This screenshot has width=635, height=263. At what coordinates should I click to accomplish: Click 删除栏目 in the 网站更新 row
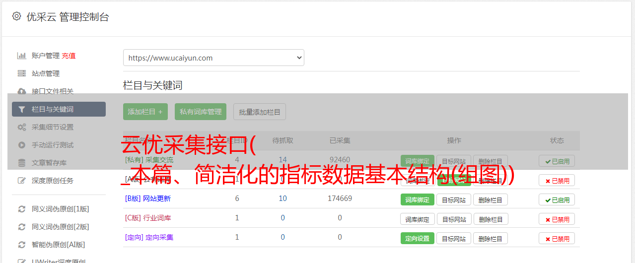(x=491, y=199)
